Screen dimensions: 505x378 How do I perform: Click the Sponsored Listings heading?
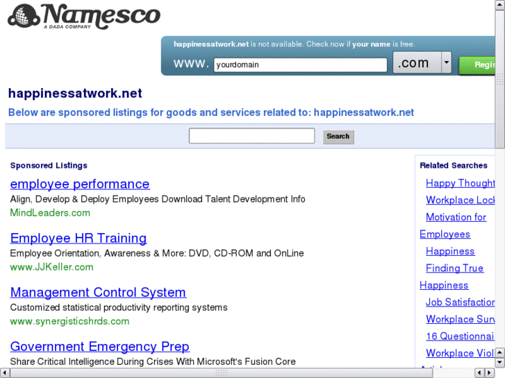click(49, 165)
